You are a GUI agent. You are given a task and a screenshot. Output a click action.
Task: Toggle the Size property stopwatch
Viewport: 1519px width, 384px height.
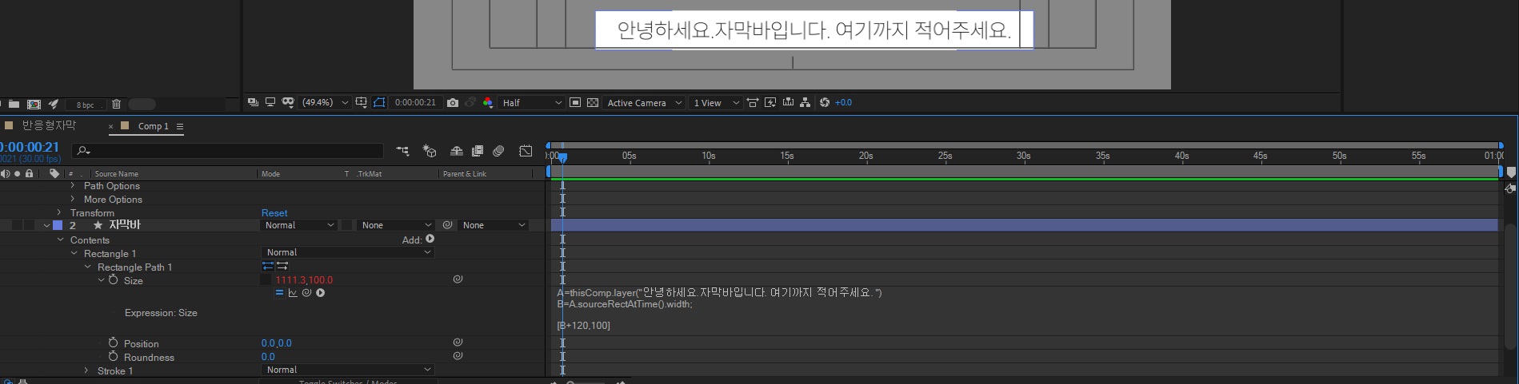pos(114,280)
